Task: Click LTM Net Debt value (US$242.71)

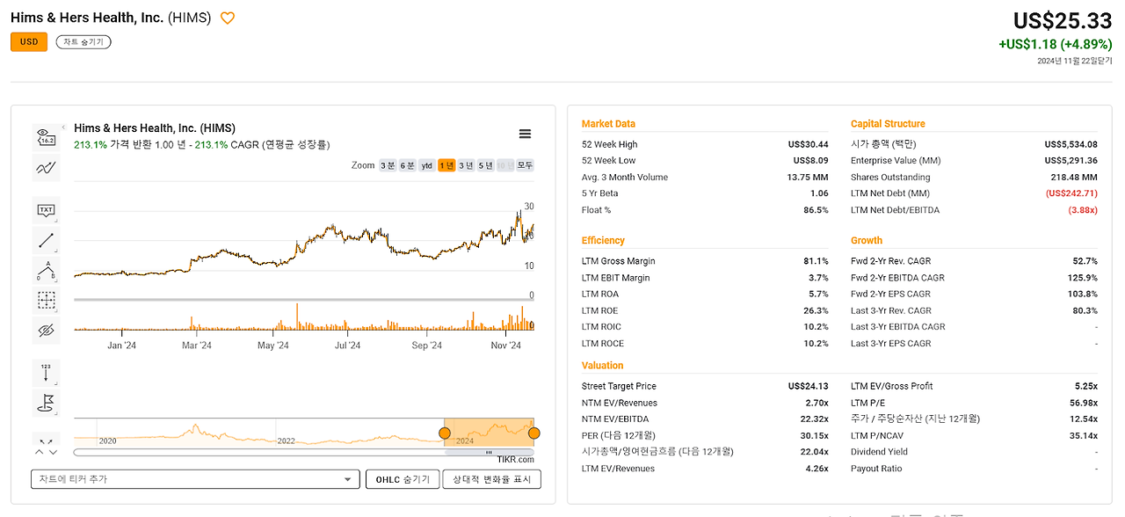Action: (x=1071, y=193)
